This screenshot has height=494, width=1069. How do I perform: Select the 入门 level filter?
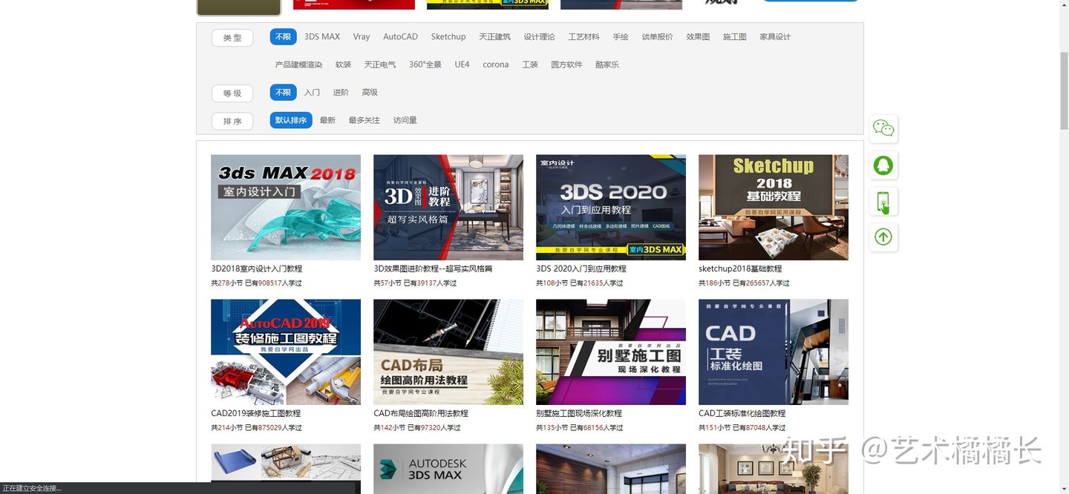311,92
